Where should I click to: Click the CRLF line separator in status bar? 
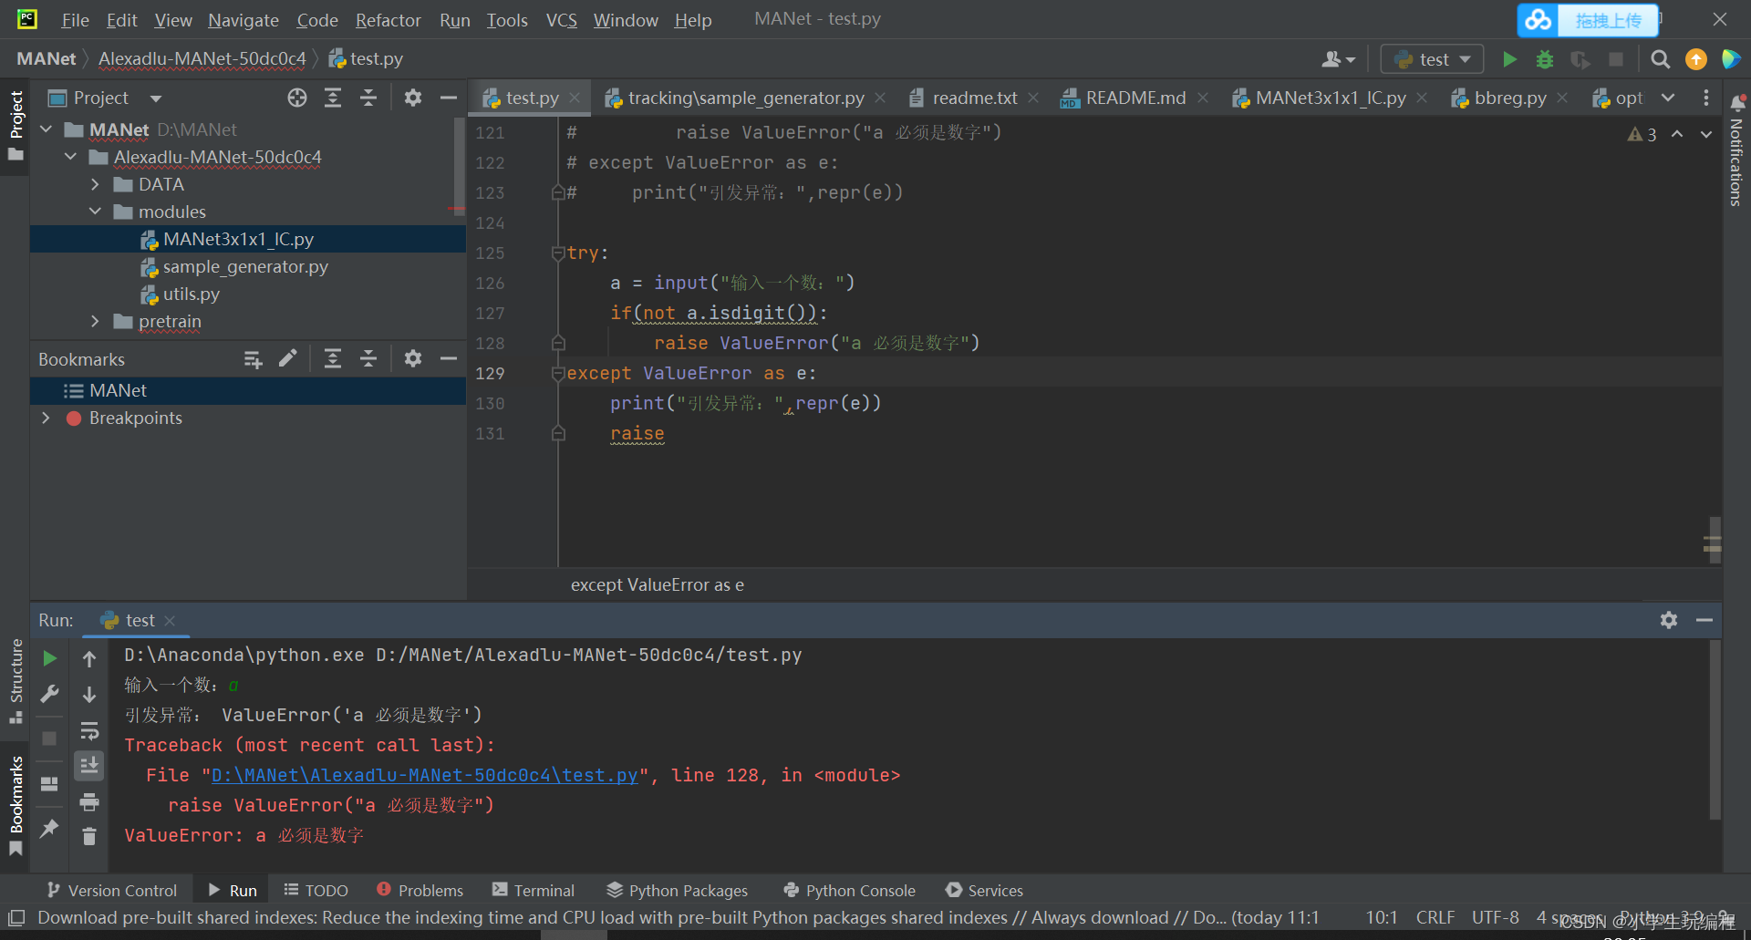click(x=1435, y=917)
